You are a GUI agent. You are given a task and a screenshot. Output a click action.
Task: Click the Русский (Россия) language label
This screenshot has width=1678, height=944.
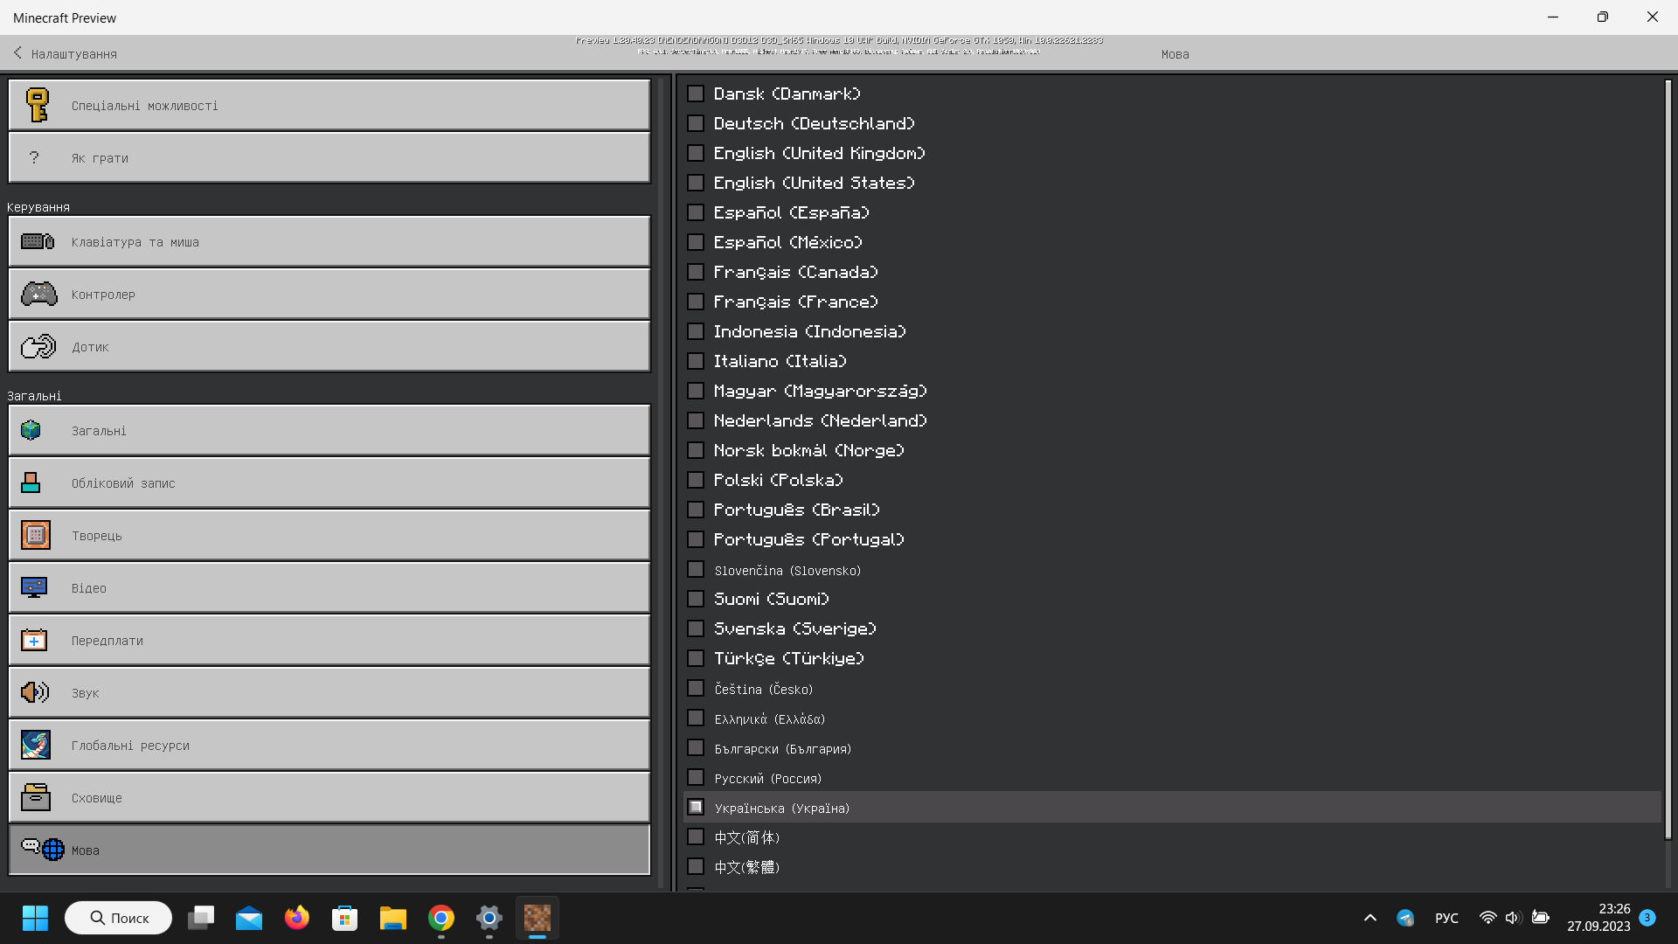tap(768, 779)
